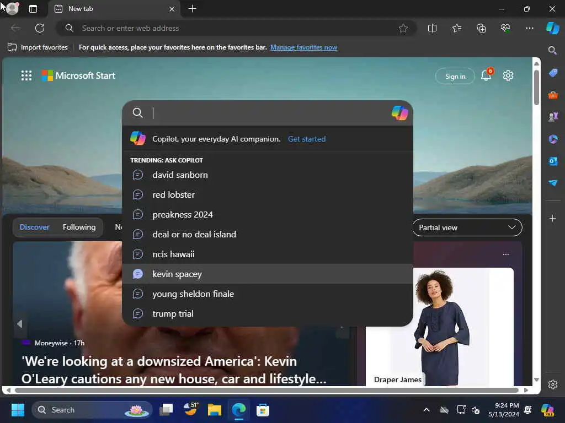Viewport: 565px width, 423px height.
Task: Add this page to favorites star
Action: (403, 28)
